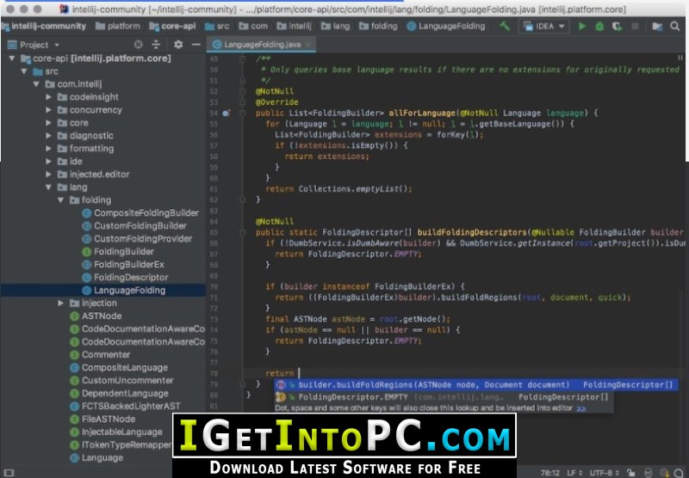
Task: Expand the injection package
Action: (60, 303)
